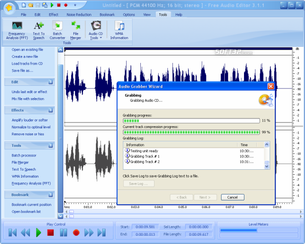
Task: Open File Merger ribbon tool
Action: 76,30
